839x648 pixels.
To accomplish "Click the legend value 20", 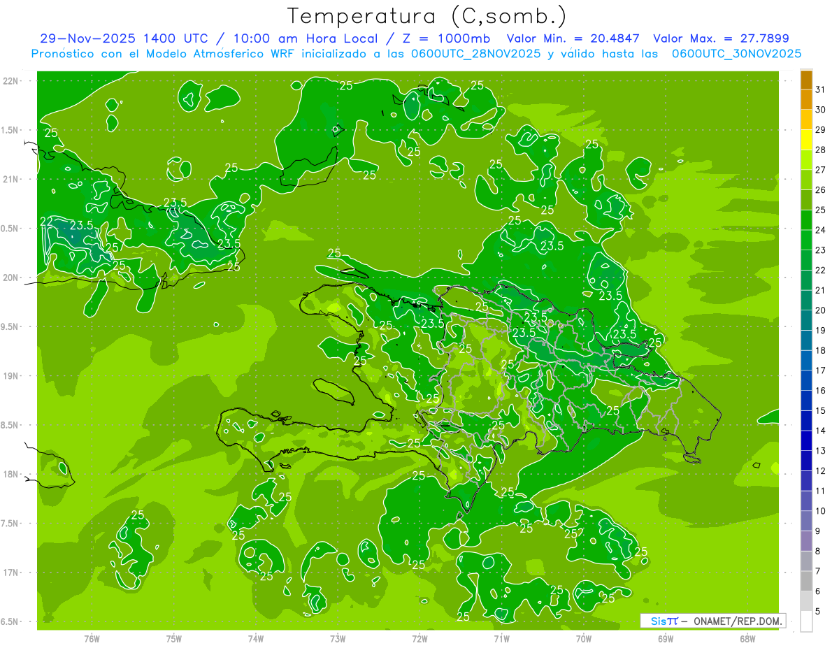I will click(820, 310).
